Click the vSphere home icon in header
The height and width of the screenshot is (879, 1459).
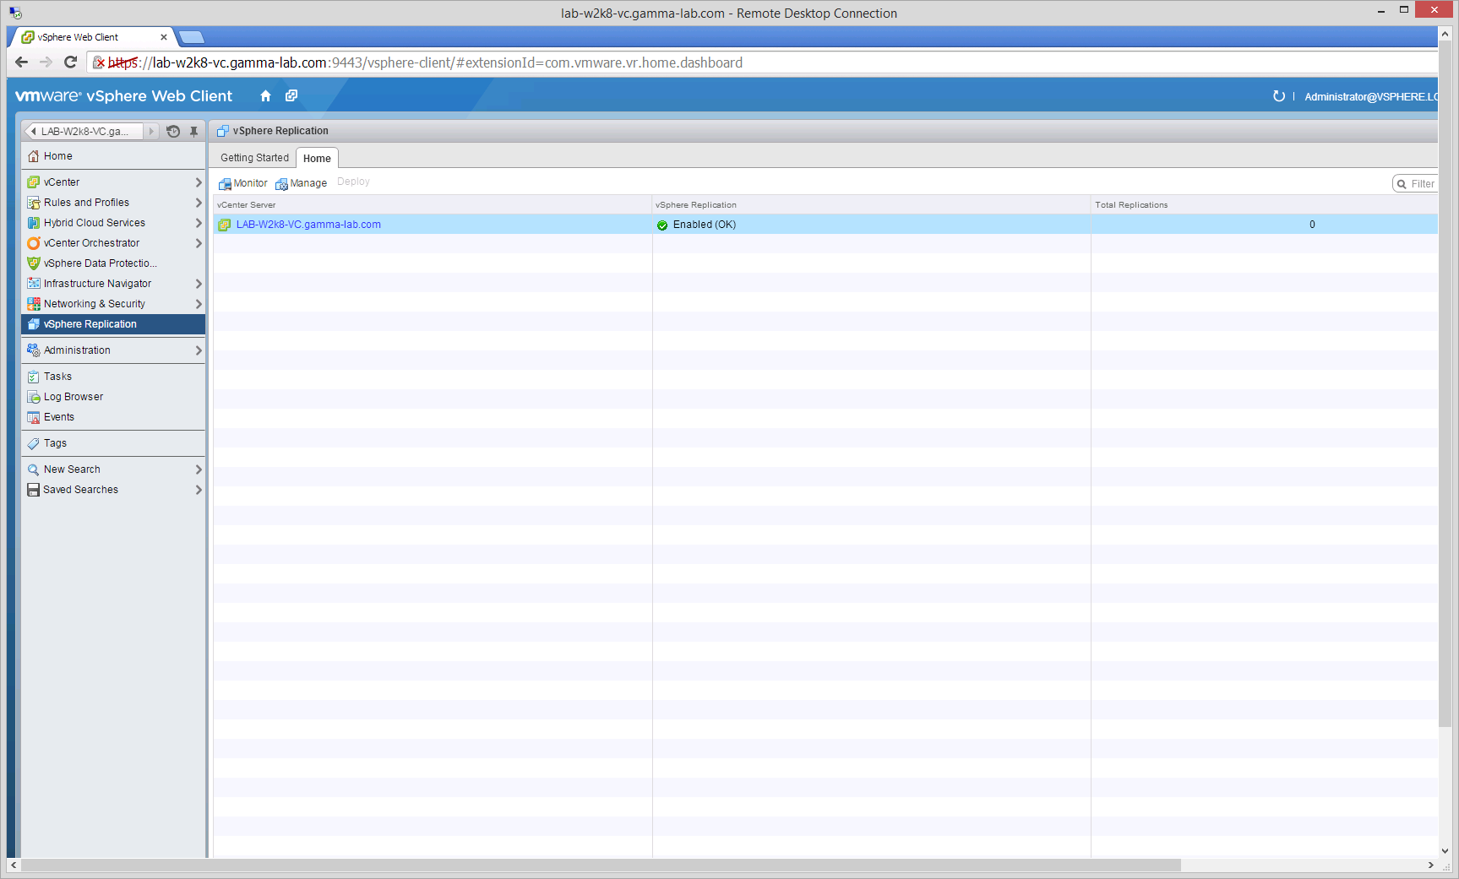tap(265, 96)
